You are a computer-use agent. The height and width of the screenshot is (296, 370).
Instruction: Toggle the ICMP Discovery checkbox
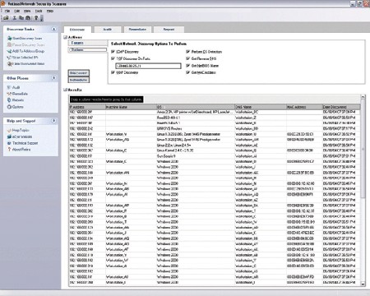pyautogui.click(x=113, y=52)
